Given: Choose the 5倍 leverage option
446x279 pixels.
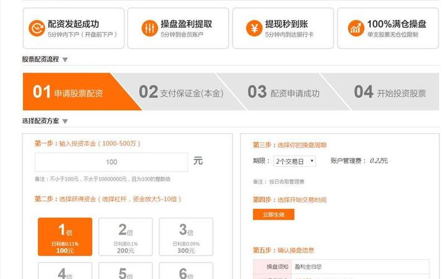Looking at the screenshot, I should click(x=125, y=271).
